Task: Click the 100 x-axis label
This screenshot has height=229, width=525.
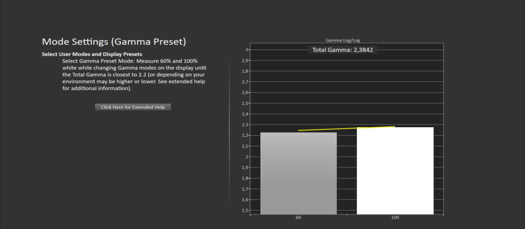Action: pos(395,218)
